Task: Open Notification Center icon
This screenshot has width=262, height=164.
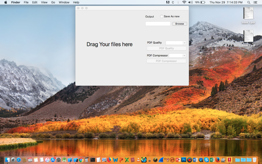Action: 255,2
